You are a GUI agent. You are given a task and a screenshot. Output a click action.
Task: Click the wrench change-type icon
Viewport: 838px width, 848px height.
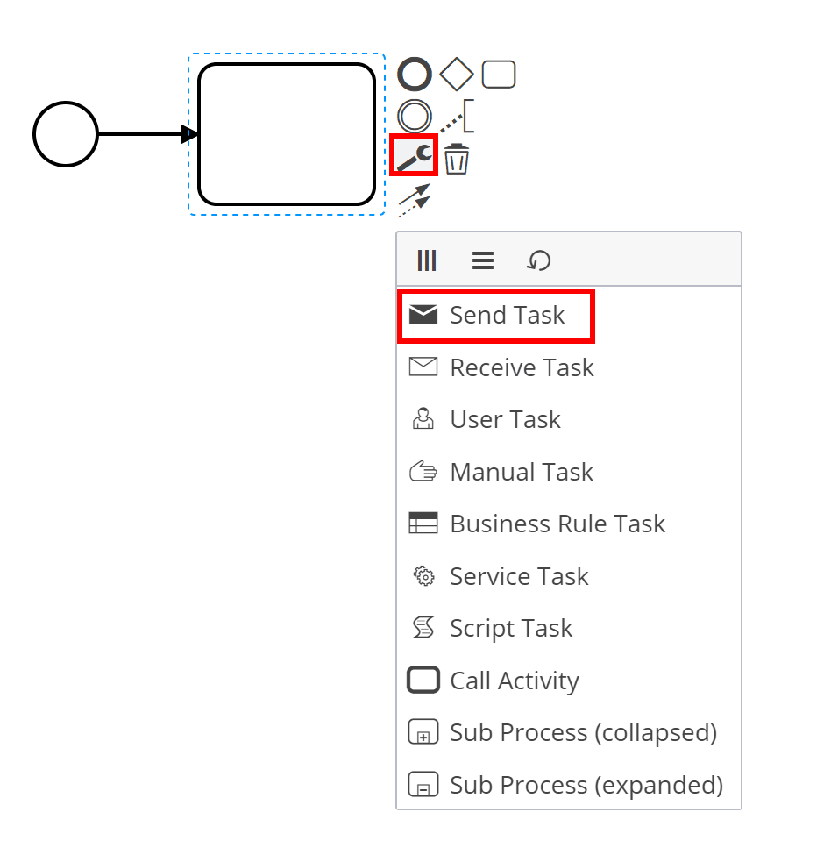point(414,157)
